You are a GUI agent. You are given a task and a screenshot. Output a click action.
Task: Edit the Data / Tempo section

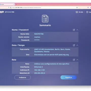(x=74, y=45)
